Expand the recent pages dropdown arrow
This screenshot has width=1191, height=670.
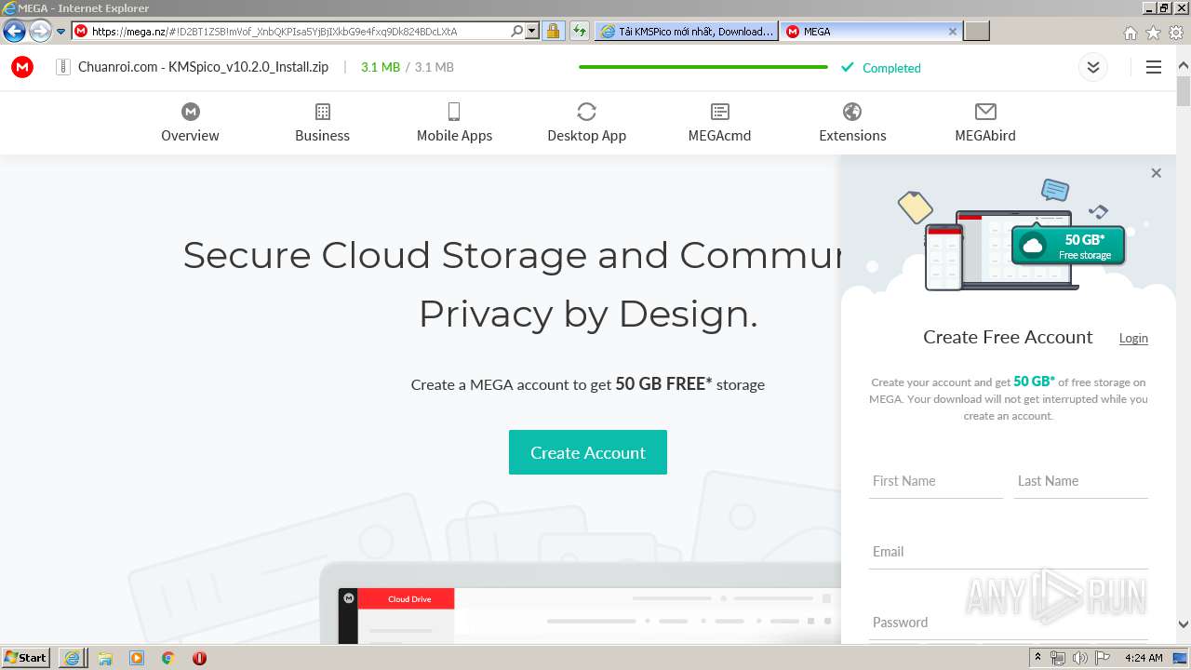[60, 32]
